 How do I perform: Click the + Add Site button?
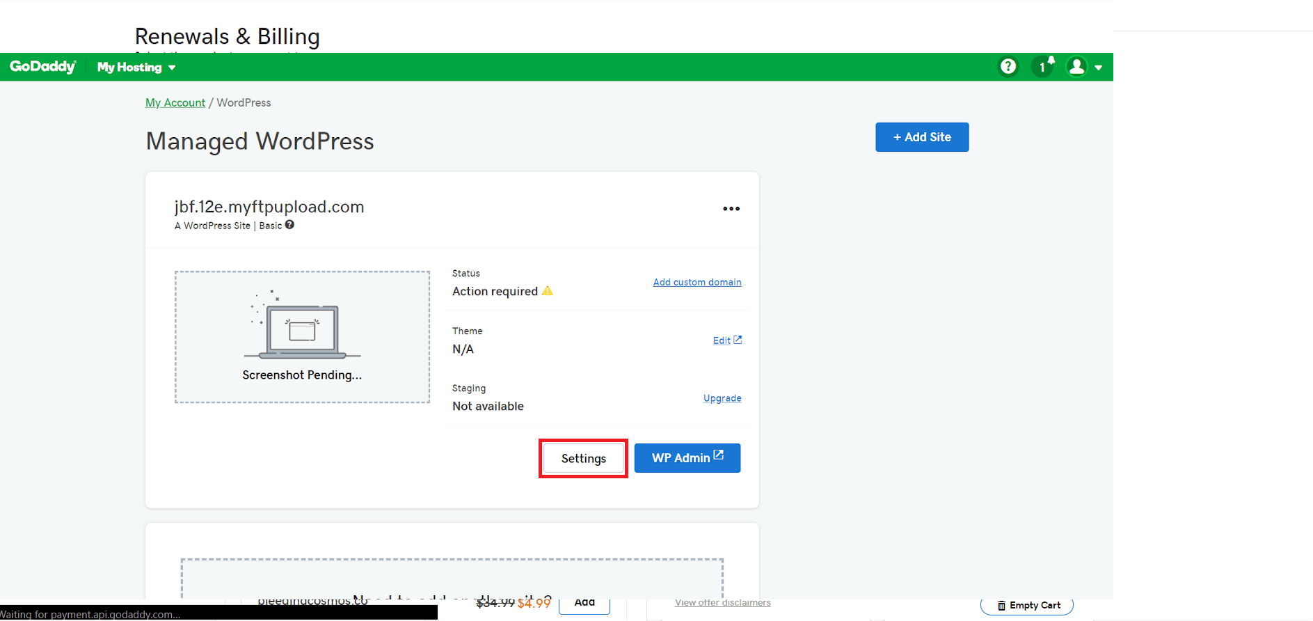tap(922, 137)
